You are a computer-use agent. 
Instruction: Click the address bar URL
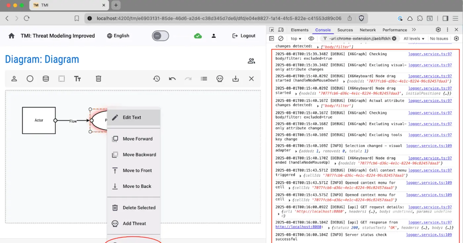click(219, 19)
